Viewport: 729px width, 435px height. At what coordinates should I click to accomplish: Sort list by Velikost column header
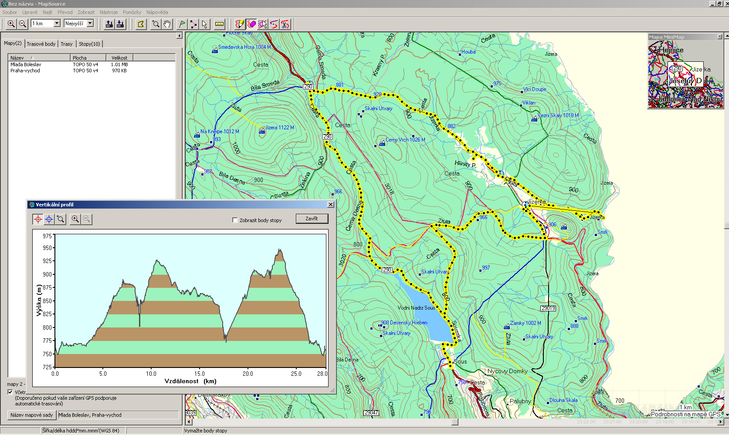[119, 57]
